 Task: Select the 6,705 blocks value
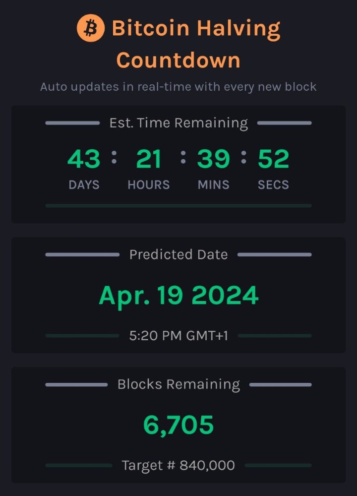tap(178, 426)
